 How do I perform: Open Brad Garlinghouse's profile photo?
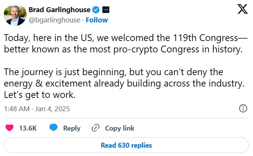click(x=15, y=15)
